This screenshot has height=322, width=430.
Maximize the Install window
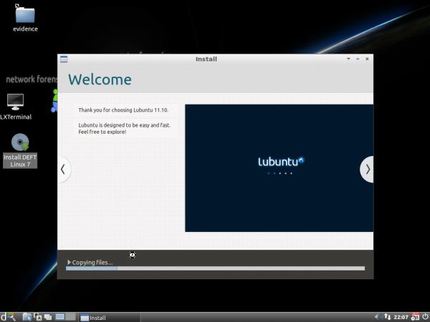coord(358,59)
